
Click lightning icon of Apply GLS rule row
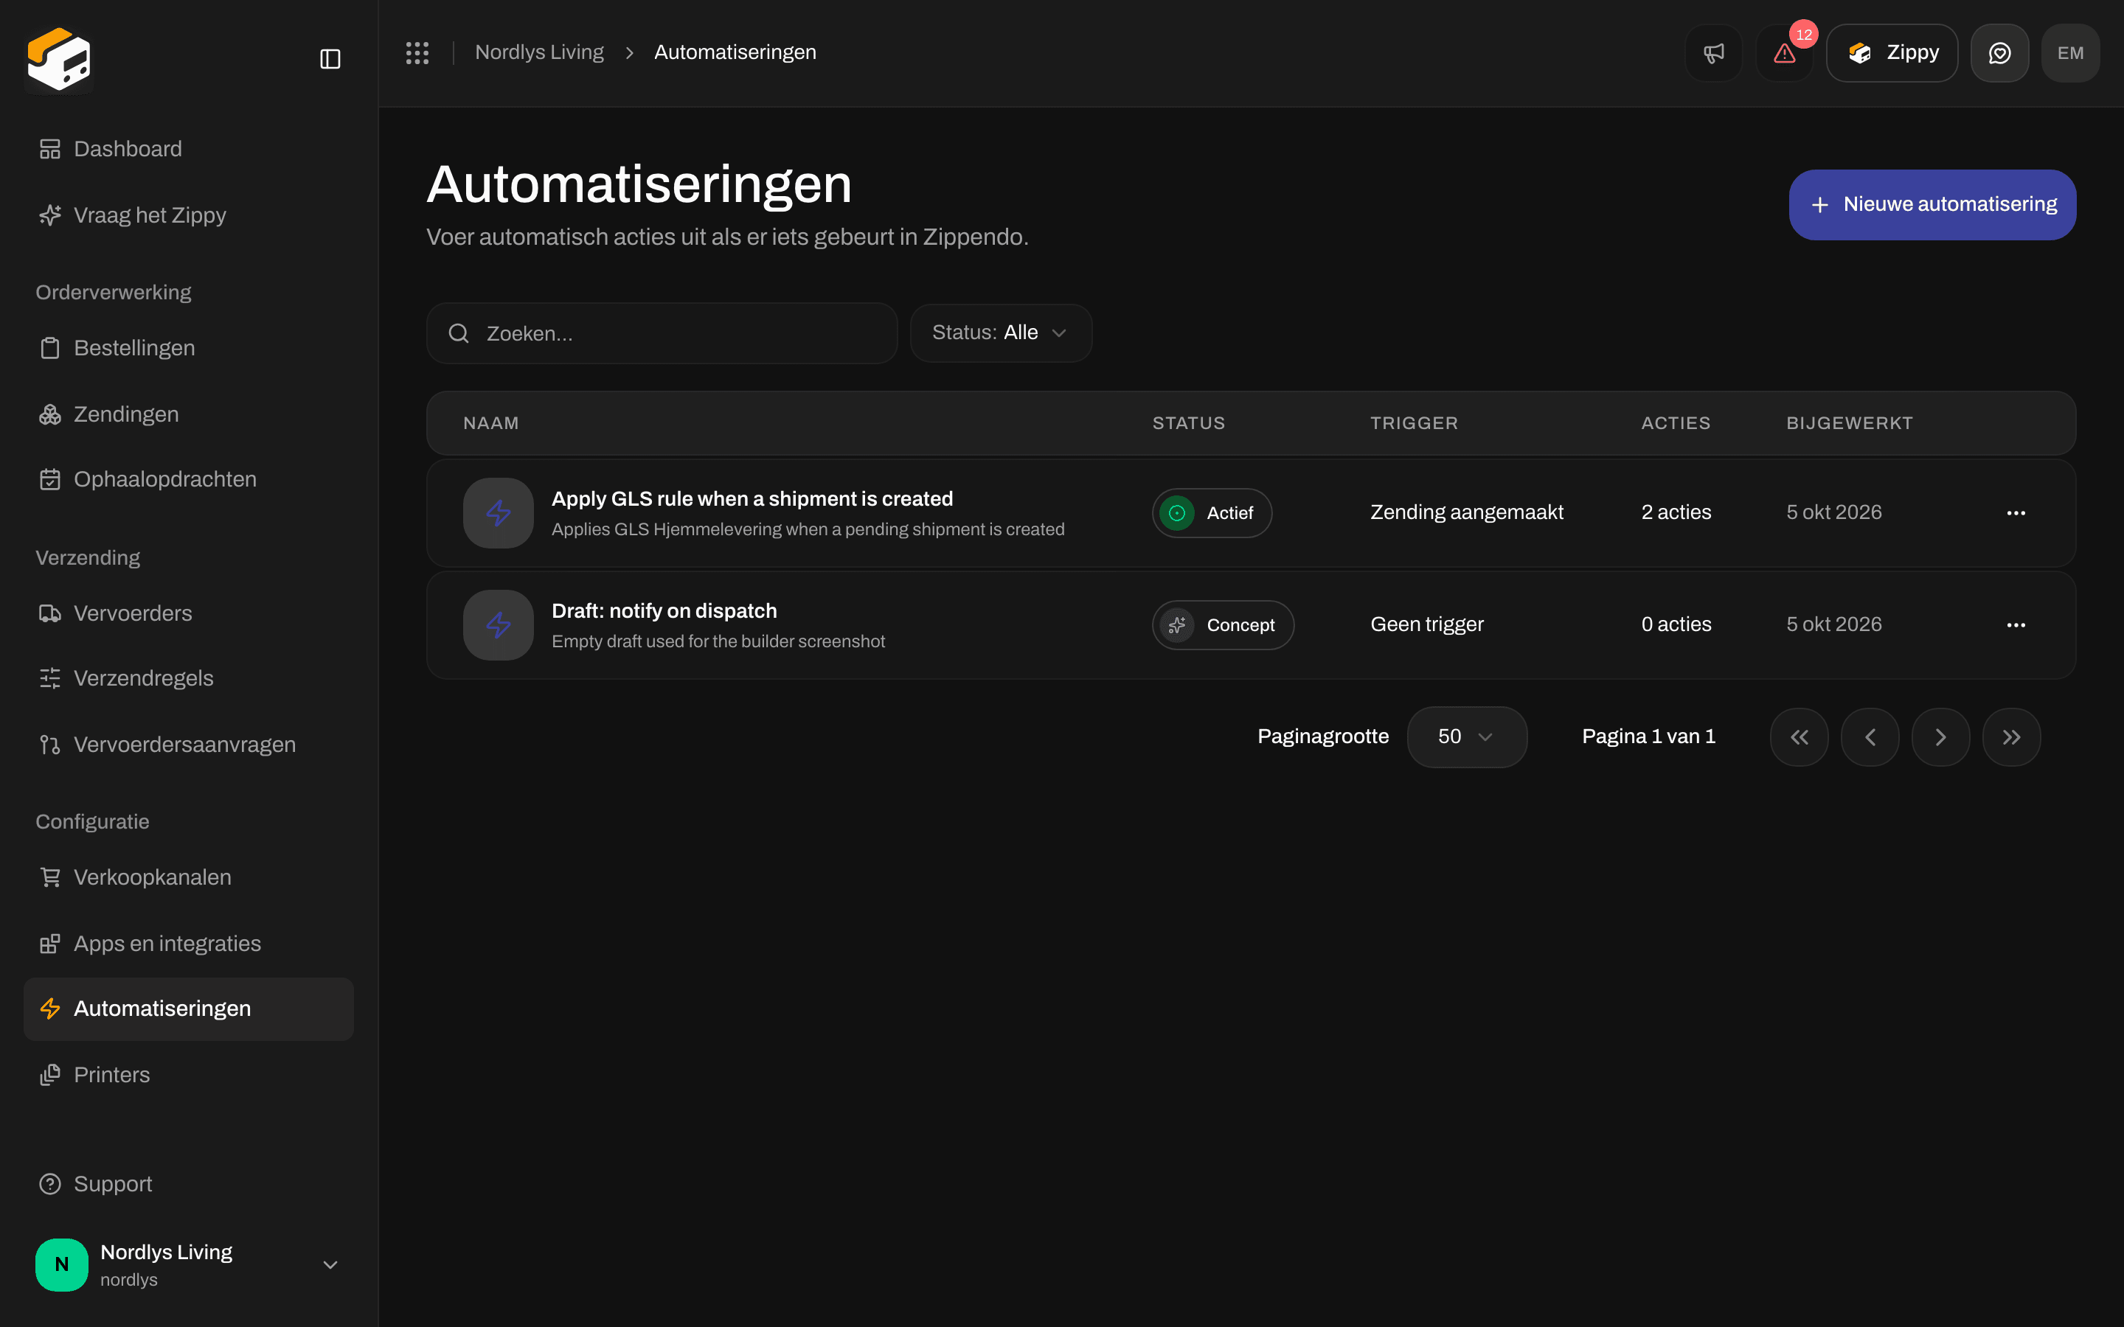499,512
